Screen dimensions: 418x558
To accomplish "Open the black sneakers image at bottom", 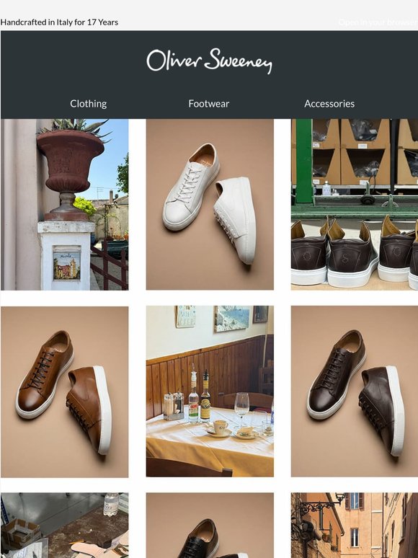I will click(210, 526).
